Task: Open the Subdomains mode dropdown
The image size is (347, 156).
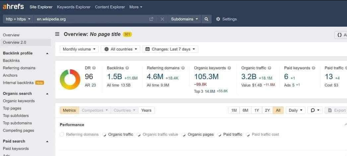Action: pos(184,19)
